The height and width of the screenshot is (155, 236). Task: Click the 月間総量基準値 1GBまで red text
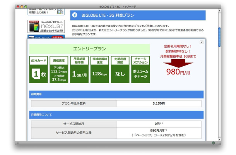pos(178,57)
